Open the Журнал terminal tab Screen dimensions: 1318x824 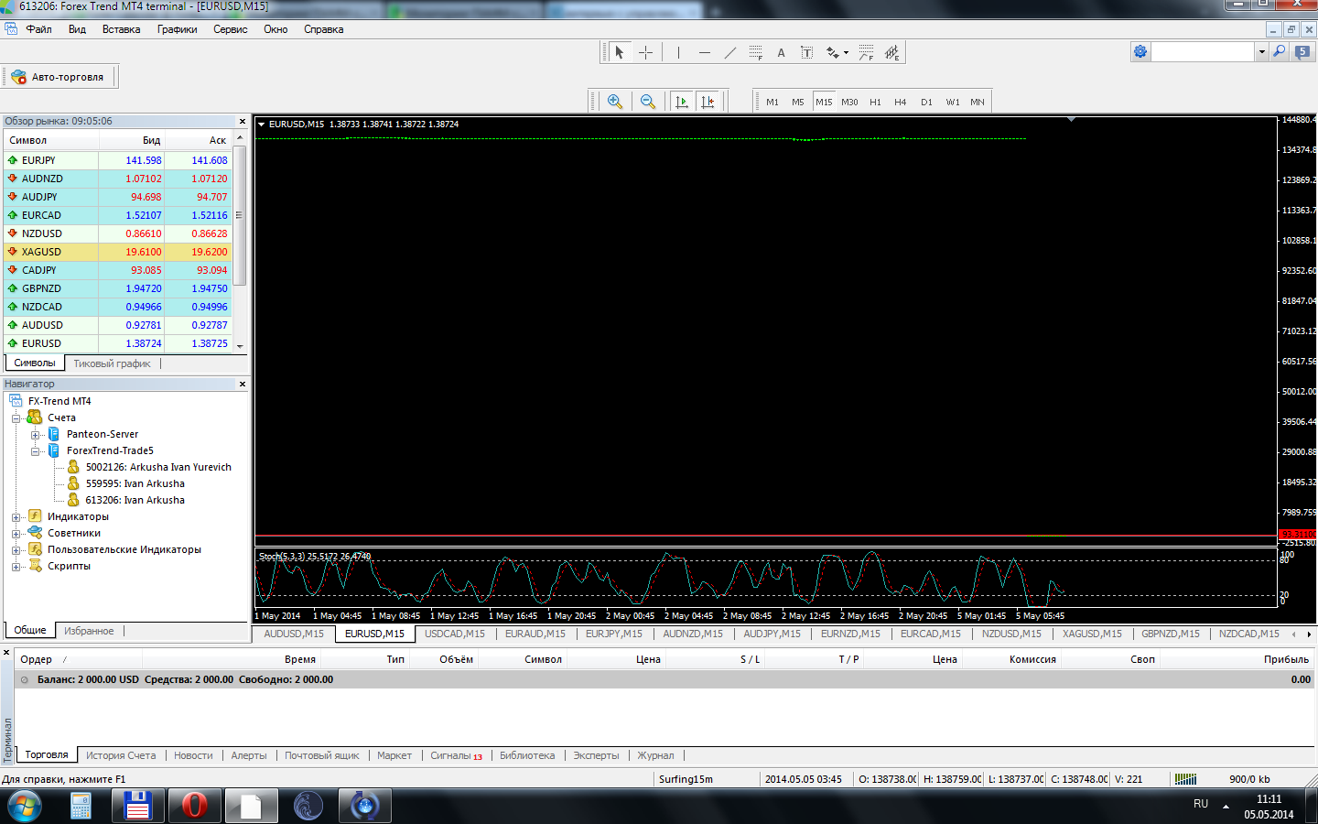655,755
